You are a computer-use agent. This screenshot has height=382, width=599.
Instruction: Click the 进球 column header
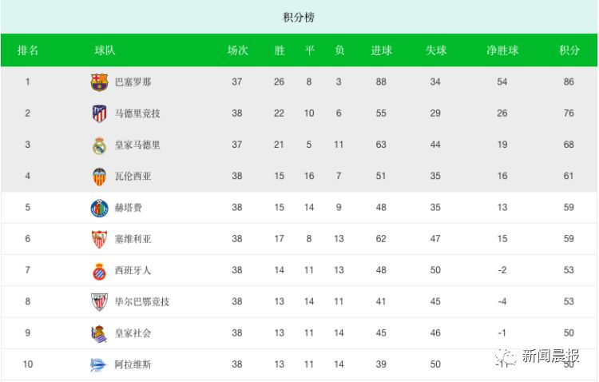pos(381,50)
